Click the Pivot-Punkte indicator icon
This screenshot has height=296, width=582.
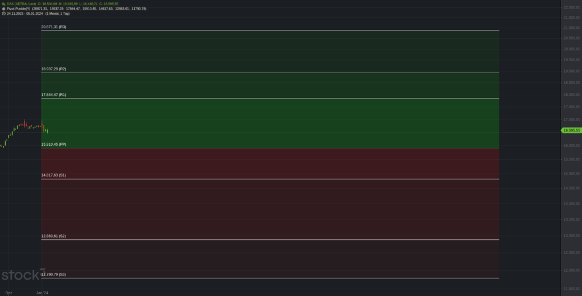point(3,9)
